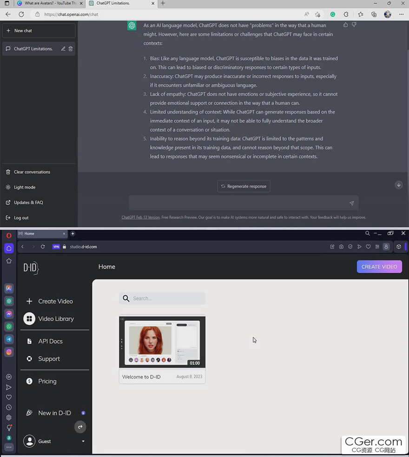
Task: Reload the D-ID page in Opera
Action: coord(43,246)
